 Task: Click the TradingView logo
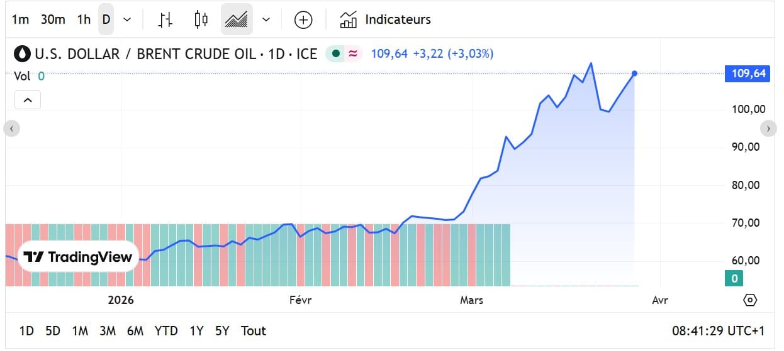[x=78, y=257]
